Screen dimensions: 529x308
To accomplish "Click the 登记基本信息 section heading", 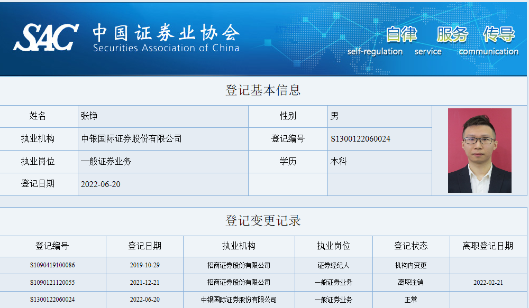I will coord(263,90).
